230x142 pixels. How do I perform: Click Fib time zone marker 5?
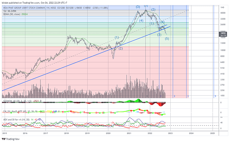click(215, 96)
